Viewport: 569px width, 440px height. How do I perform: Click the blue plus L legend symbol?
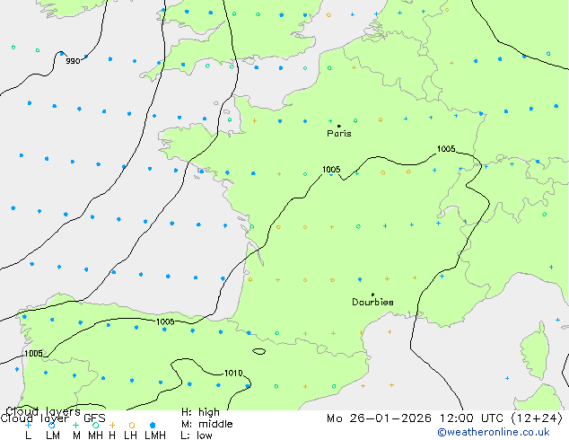coord(28,425)
